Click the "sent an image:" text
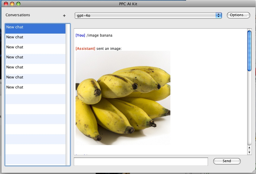This screenshot has width=256, height=174. pyautogui.click(x=109, y=49)
